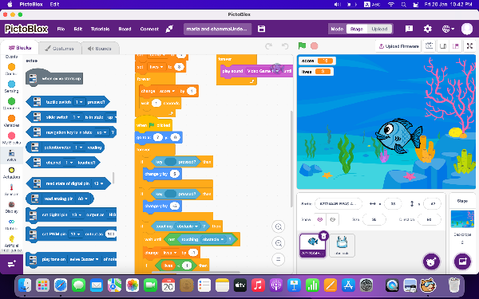Delete the selected fish sprite via trash icon
The image size is (479, 299).
[323, 236]
